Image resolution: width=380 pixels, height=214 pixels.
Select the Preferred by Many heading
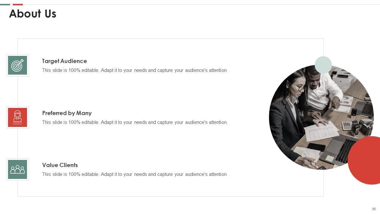[67, 113]
